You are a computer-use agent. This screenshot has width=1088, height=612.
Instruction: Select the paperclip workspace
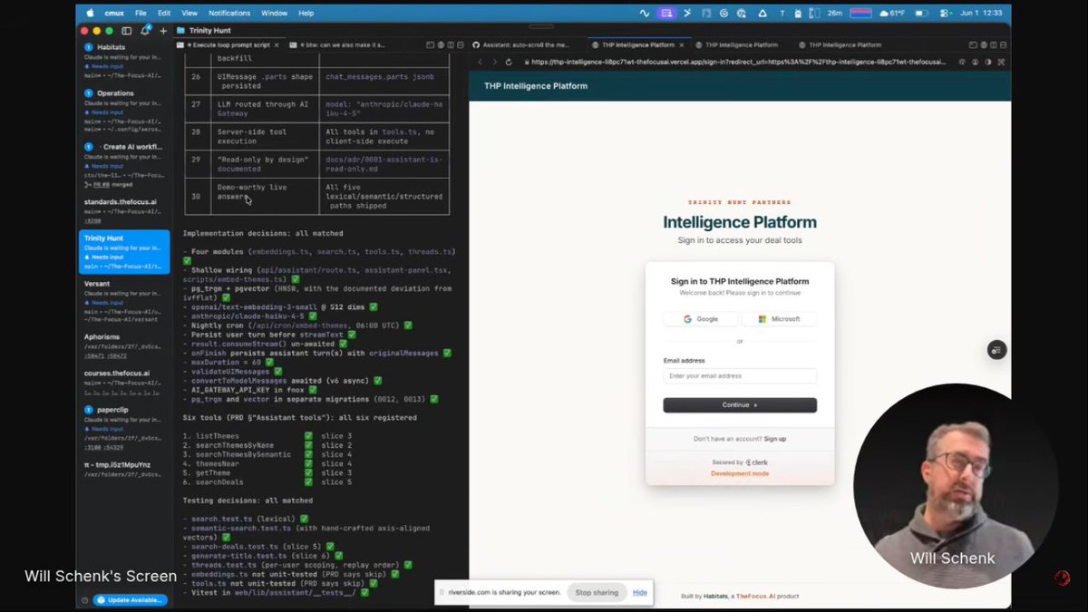pos(124,429)
